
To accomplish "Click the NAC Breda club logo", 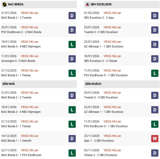I will [x=4, y=4].
